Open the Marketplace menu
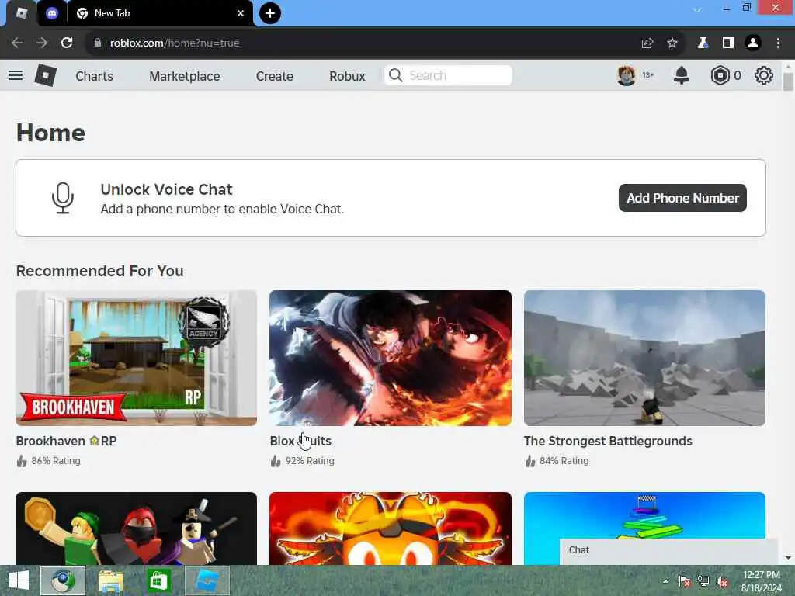 [185, 76]
